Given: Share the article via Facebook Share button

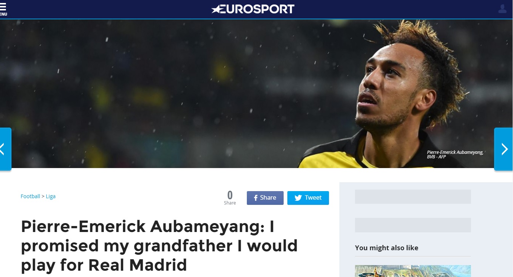Looking at the screenshot, I should 265,198.
